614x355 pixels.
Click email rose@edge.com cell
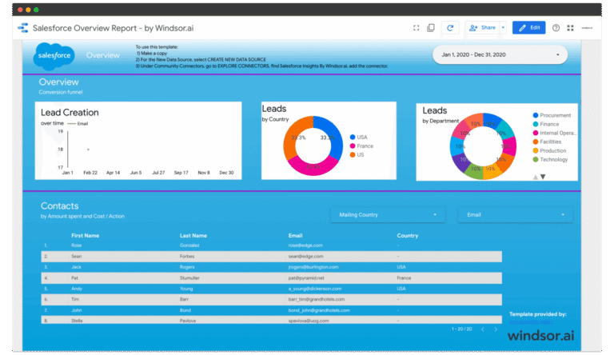(x=305, y=245)
